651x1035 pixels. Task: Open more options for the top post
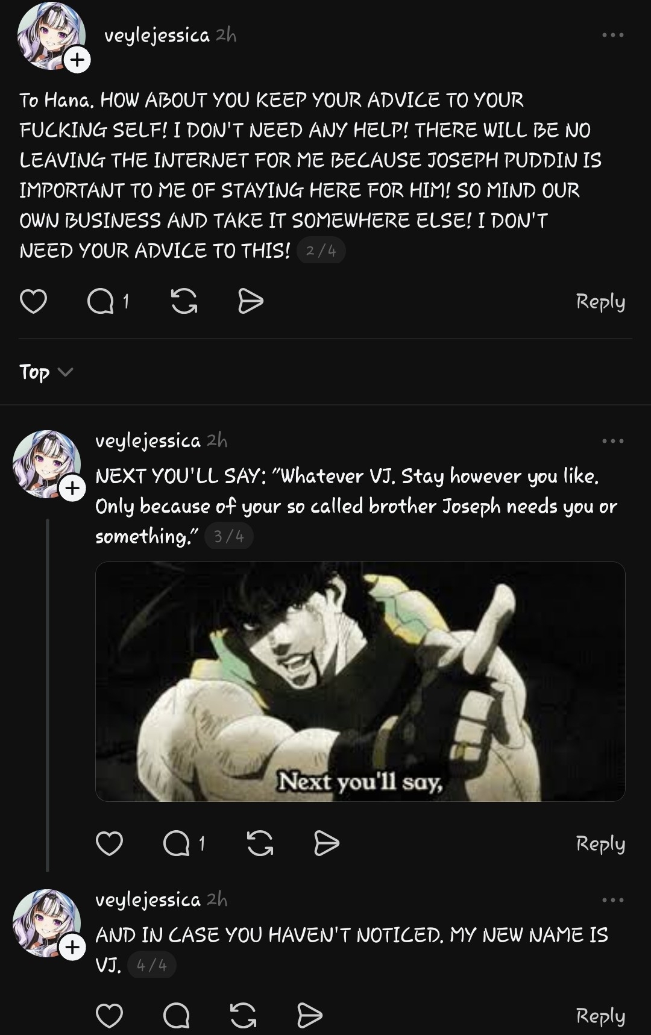click(x=612, y=35)
